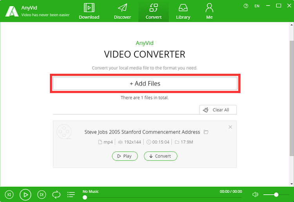Click the play button in the player bar
Viewport: 294px width, 202px height.
25,195
